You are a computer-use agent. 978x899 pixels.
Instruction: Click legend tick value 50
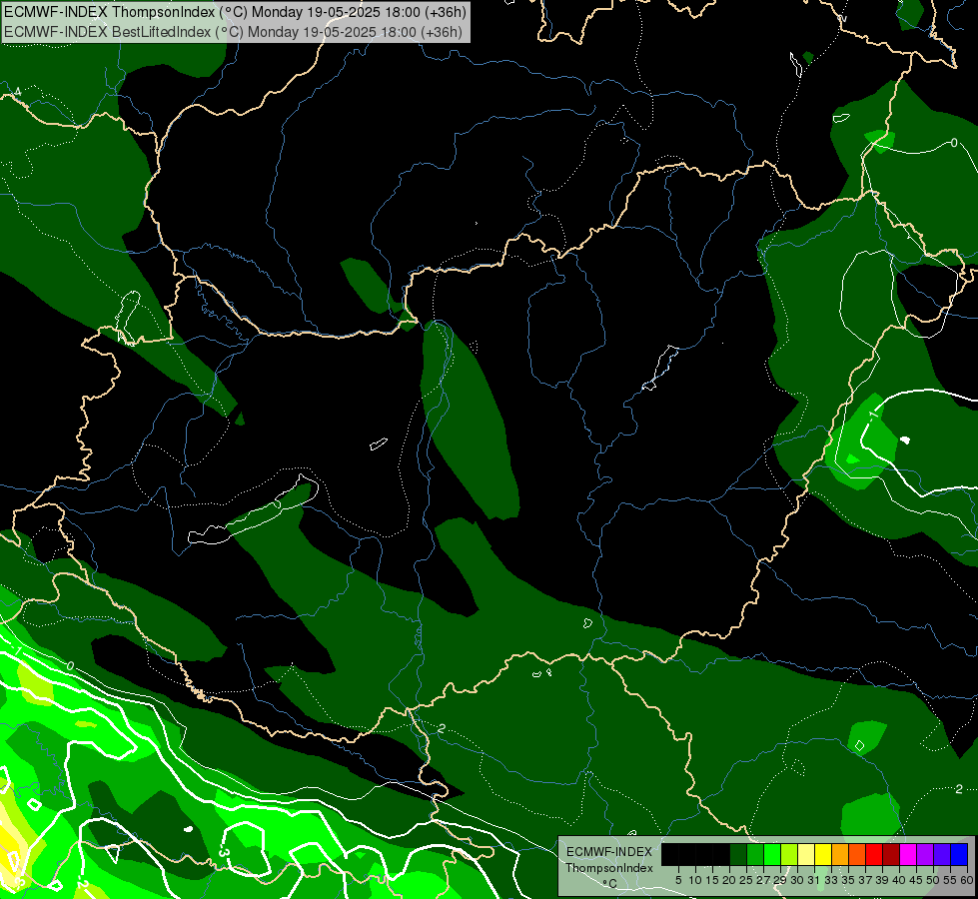pyautogui.click(x=933, y=880)
